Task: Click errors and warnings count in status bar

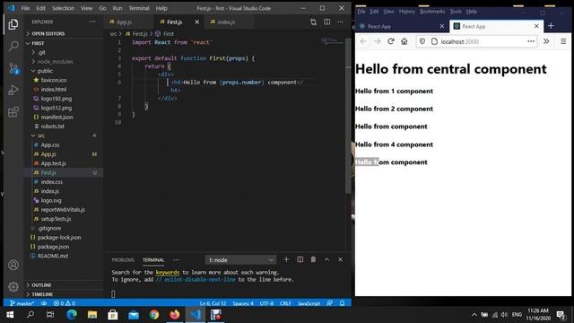Action: (x=65, y=303)
